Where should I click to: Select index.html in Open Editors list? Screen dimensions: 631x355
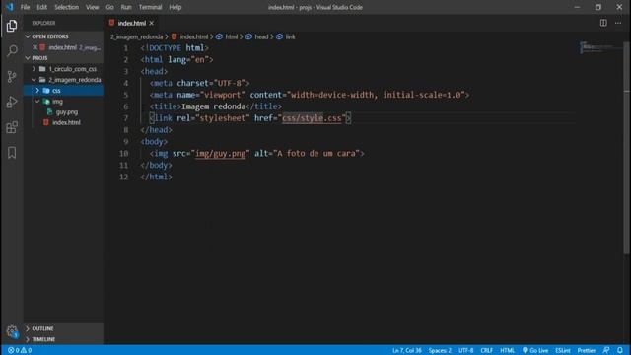click(62, 47)
